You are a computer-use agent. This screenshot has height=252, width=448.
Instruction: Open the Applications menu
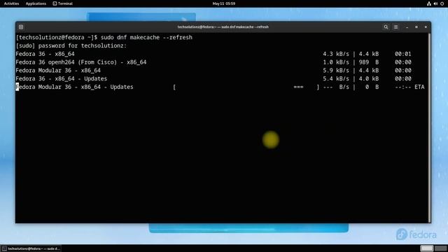coord(36,3)
